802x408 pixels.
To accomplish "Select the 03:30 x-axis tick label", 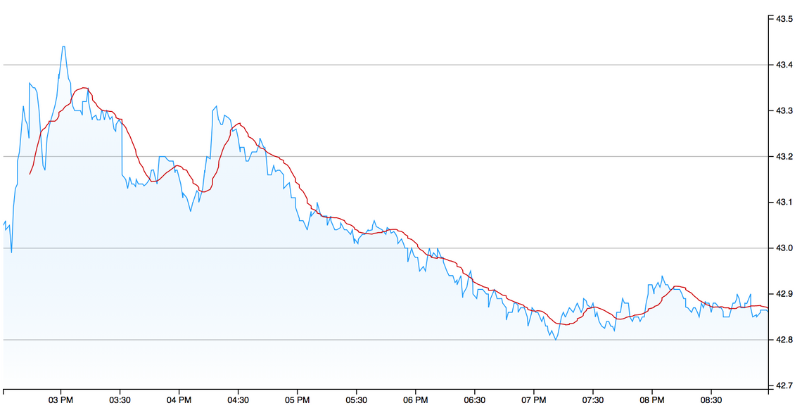I will coord(120,400).
